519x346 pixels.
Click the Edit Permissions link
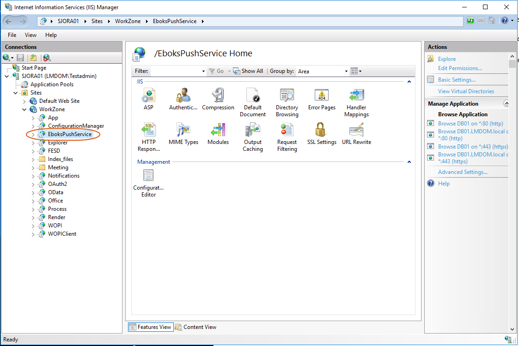coord(460,68)
